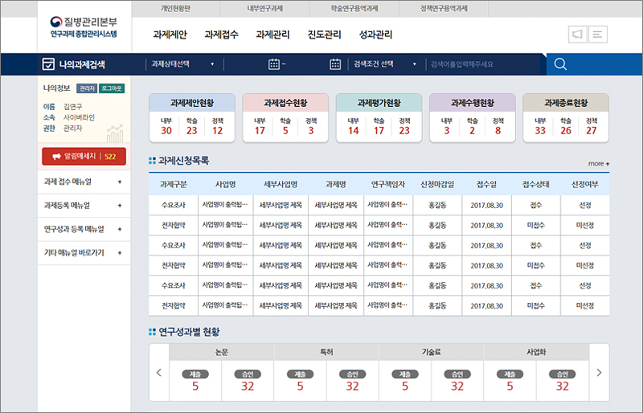The height and width of the screenshot is (413, 643).
Task: Click the magnifier search icon button
Action: point(560,64)
